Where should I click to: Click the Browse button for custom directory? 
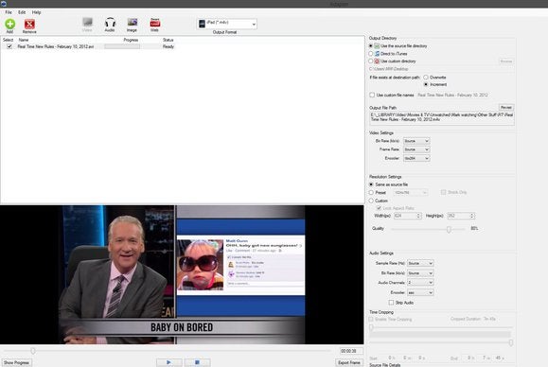[506, 61]
